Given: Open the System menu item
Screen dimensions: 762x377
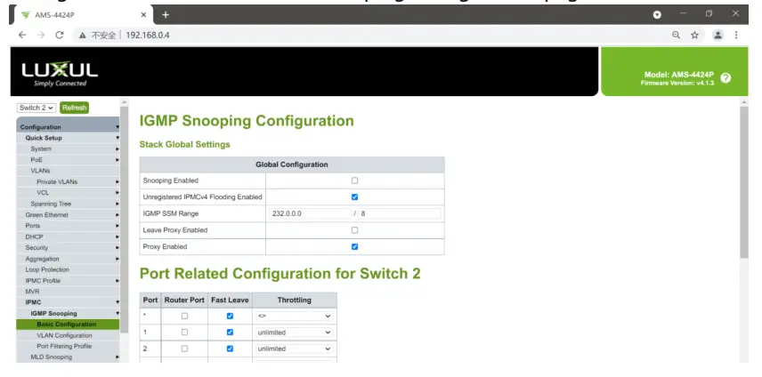Looking at the screenshot, I should [68, 149].
